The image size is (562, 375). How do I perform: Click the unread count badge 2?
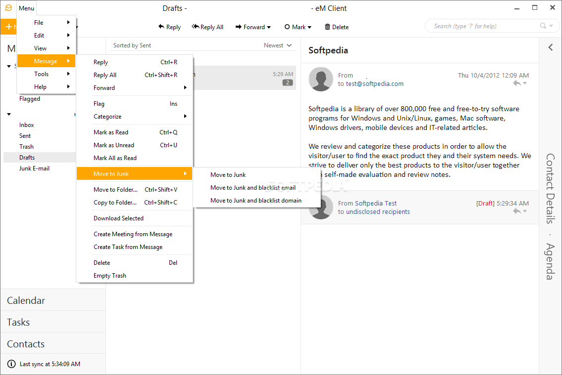pyautogui.click(x=288, y=83)
